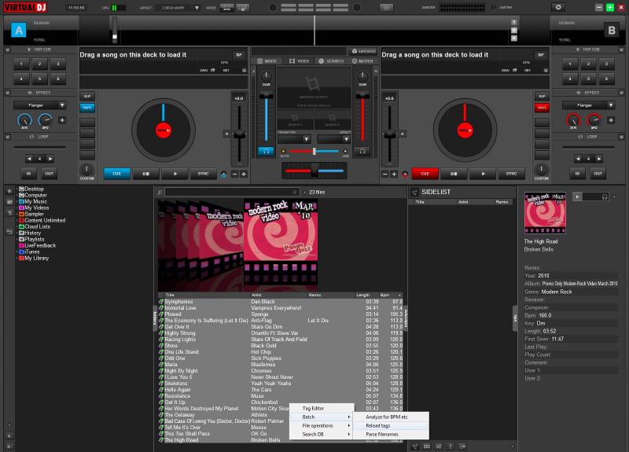629x452 pixels.
Task: Click the right deck pitch minus button
Action: pyautogui.click(x=385, y=174)
